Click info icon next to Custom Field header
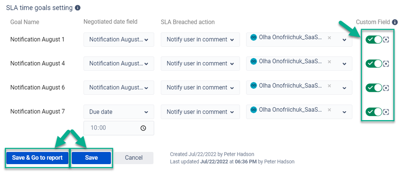403x173 pixels. pos(395,22)
